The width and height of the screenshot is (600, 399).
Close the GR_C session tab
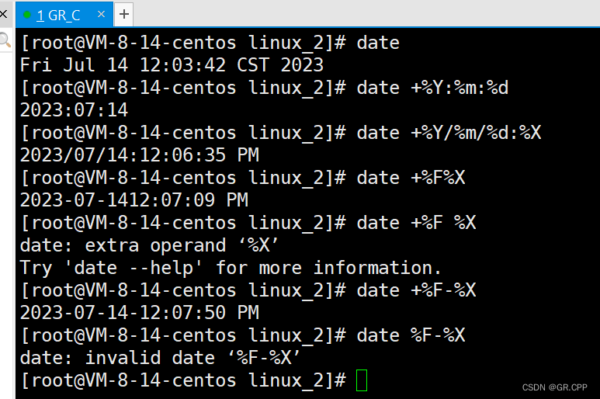pyautogui.click(x=101, y=15)
